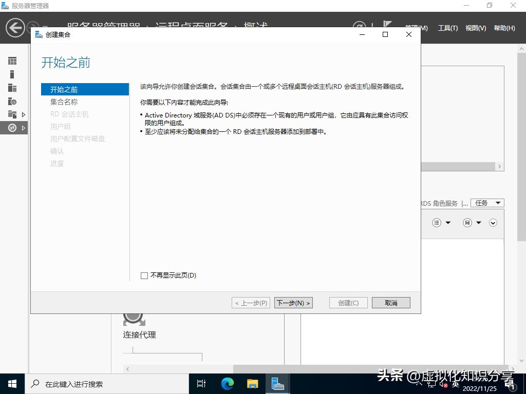
Task: Select the Local Server sidebar icon
Action: pyautogui.click(x=12, y=74)
